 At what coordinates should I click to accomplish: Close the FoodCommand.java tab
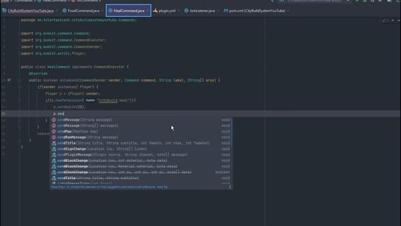pyautogui.click(x=103, y=11)
